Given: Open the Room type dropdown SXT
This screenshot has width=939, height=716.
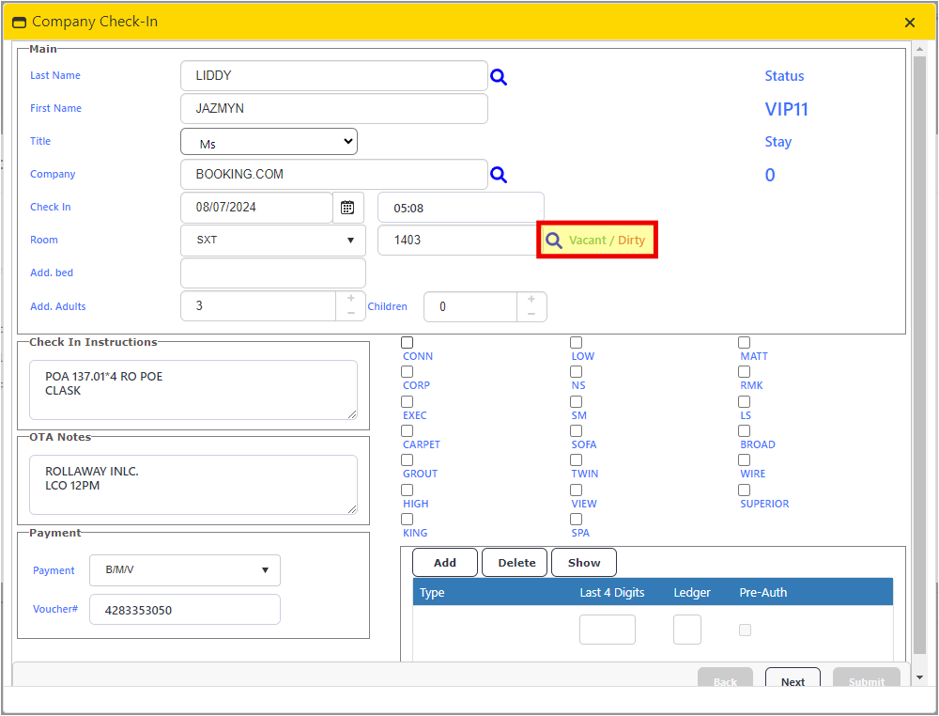Looking at the screenshot, I should pos(273,241).
